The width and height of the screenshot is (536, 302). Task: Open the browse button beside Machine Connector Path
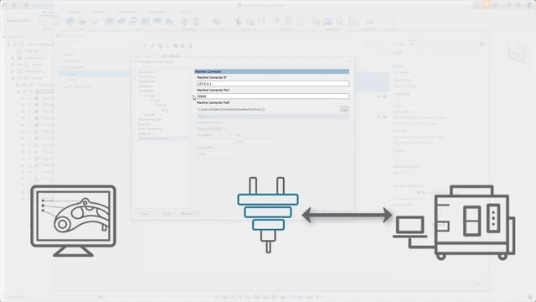[344, 109]
